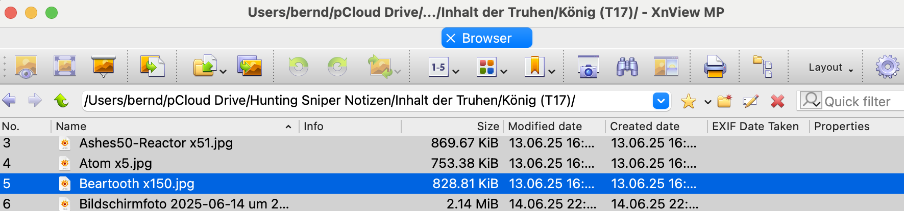904x211 pixels.
Task: Click the fullscreen view toolbar icon
Action: 65,67
